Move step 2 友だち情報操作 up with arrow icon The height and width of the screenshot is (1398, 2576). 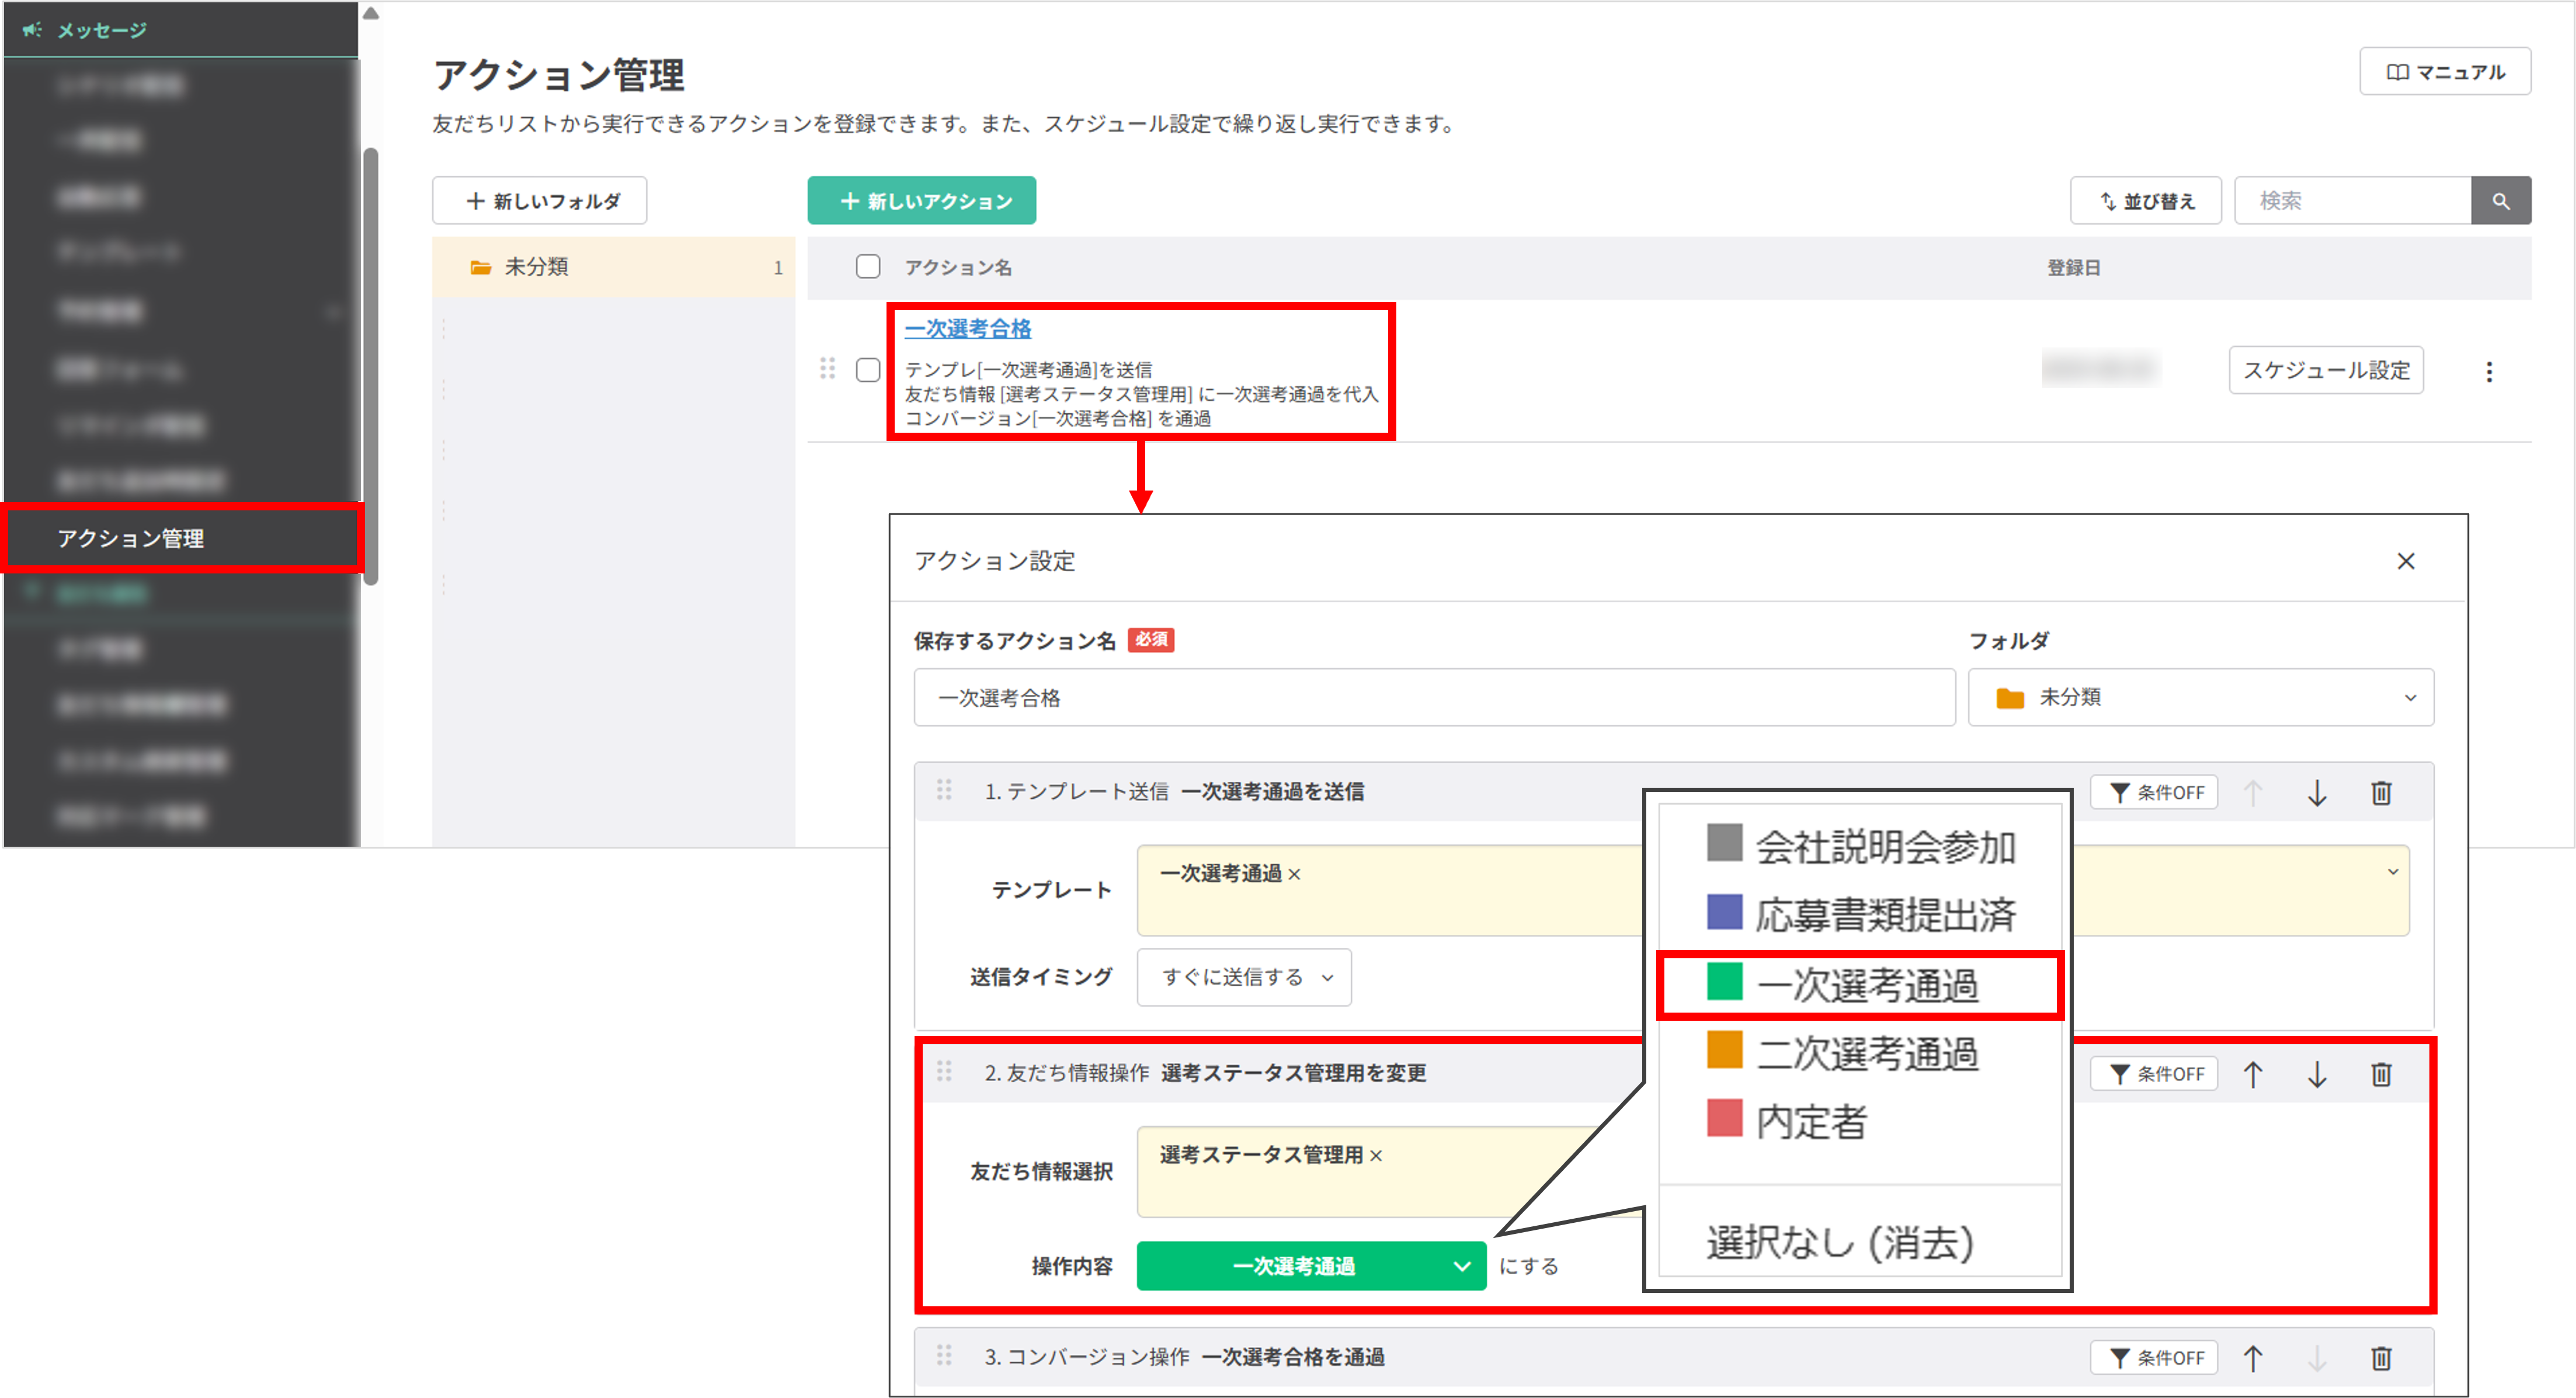pyautogui.click(x=2254, y=1073)
